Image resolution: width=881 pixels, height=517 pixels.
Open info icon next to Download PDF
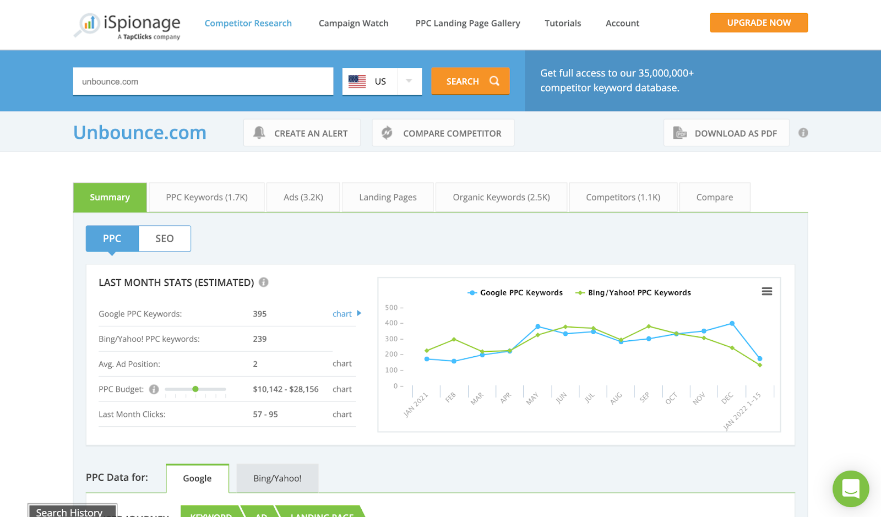tap(803, 133)
